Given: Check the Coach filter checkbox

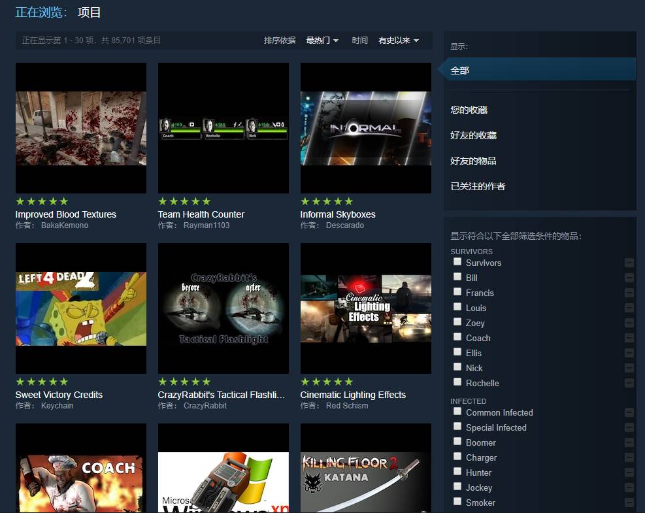Looking at the screenshot, I should pyautogui.click(x=457, y=337).
